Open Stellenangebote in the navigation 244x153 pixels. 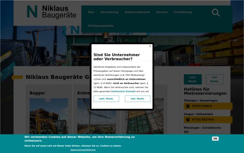pos(101,26)
